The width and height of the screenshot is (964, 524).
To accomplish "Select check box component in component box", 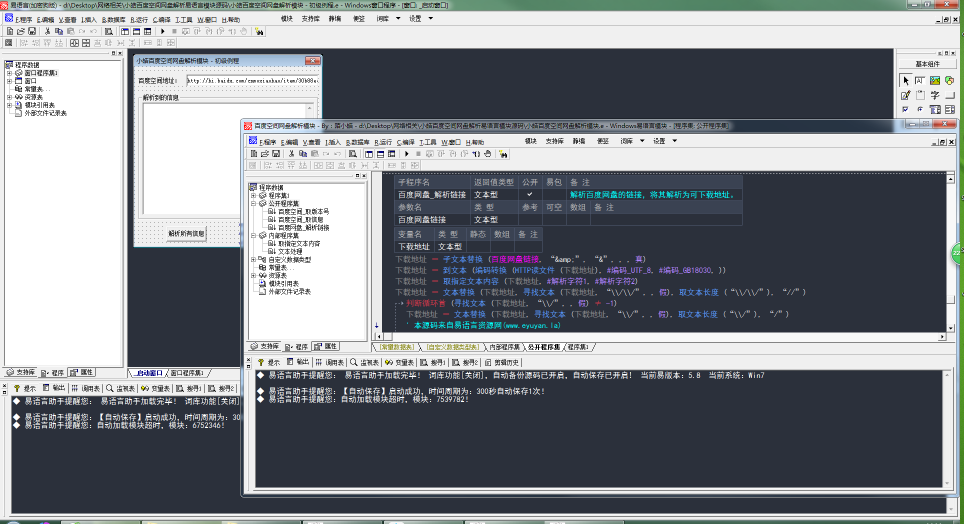I will point(905,109).
